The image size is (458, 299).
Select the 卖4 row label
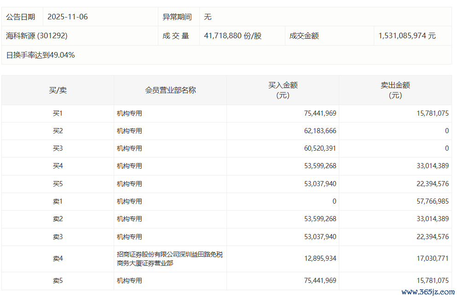(x=58, y=258)
